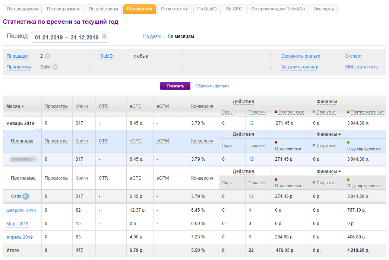This screenshot has width=389, height=260.
Task: Expand the Апрель 2019 row
Action: pyautogui.click(x=19, y=237)
